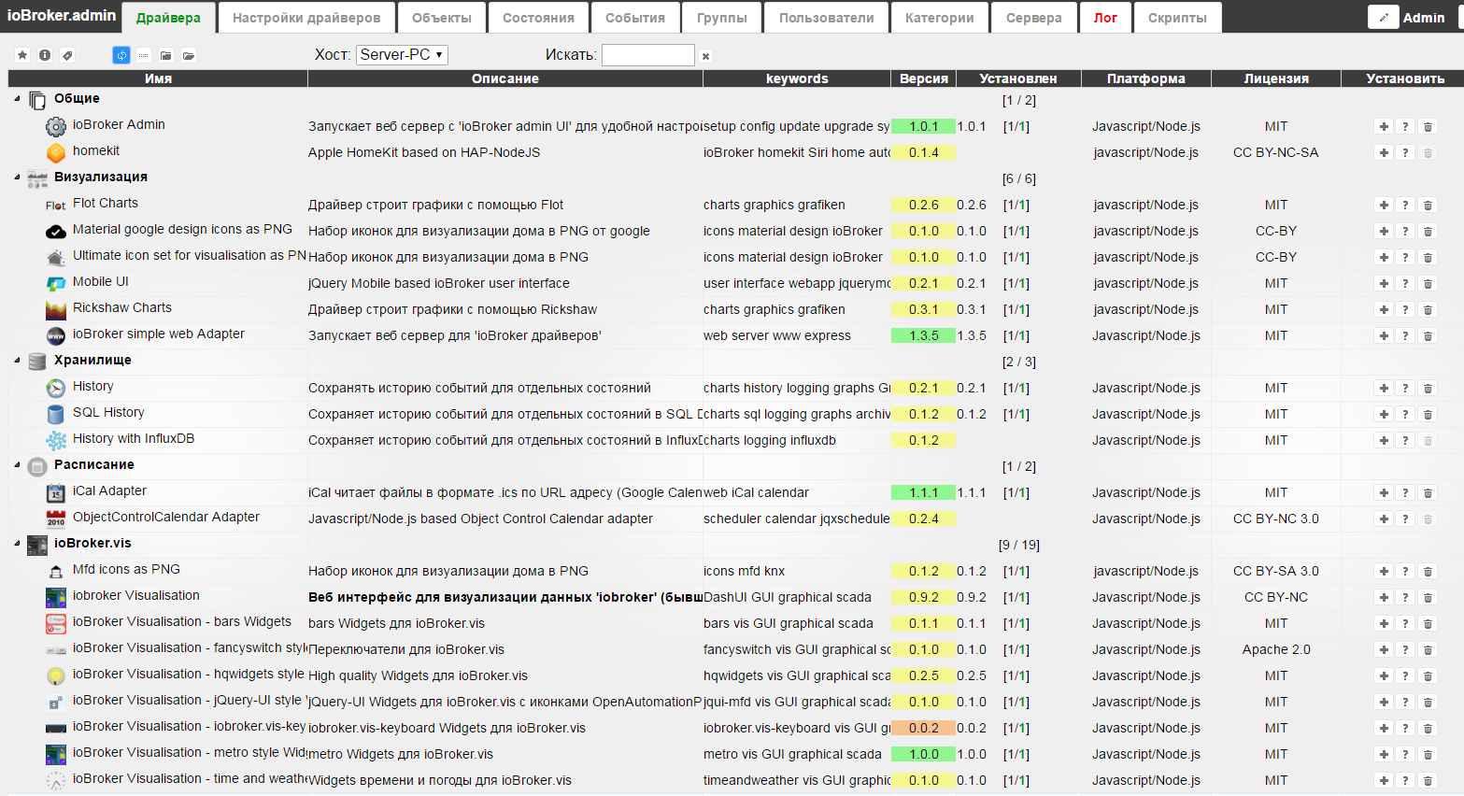1464x796 pixels.
Task: Select the Драйвера tab
Action: (168, 18)
